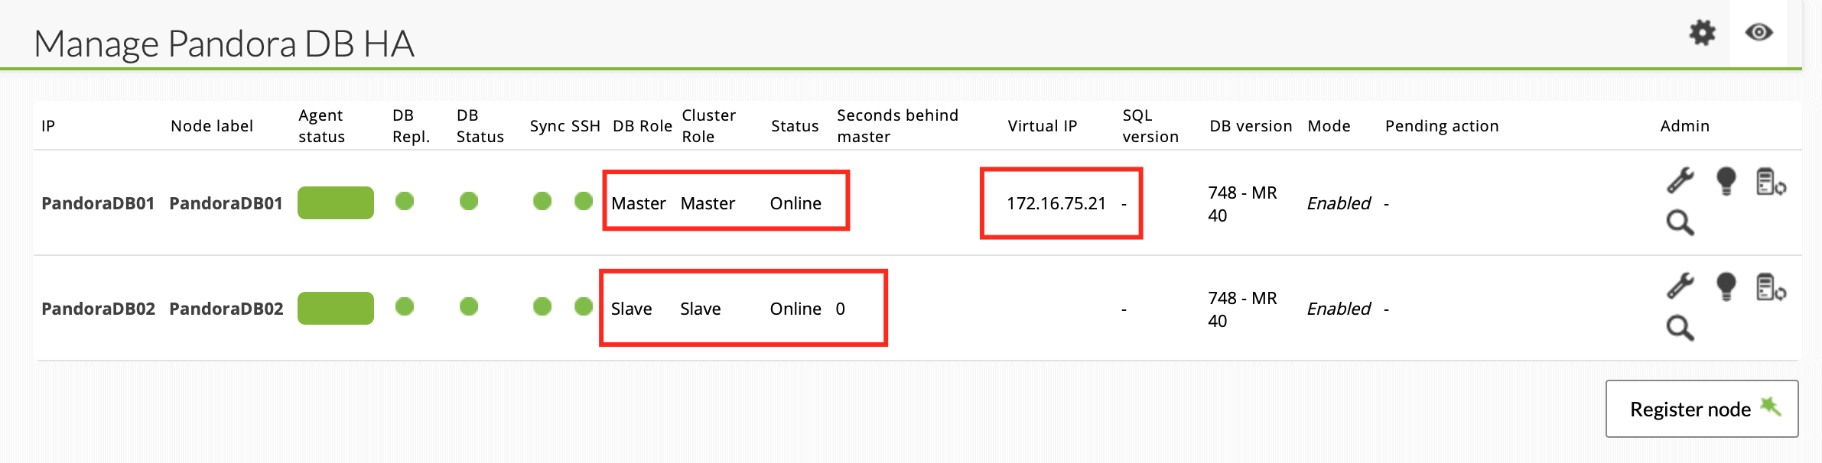The width and height of the screenshot is (1822, 463).
Task: Click the Pending action column header
Action: pos(1442,126)
